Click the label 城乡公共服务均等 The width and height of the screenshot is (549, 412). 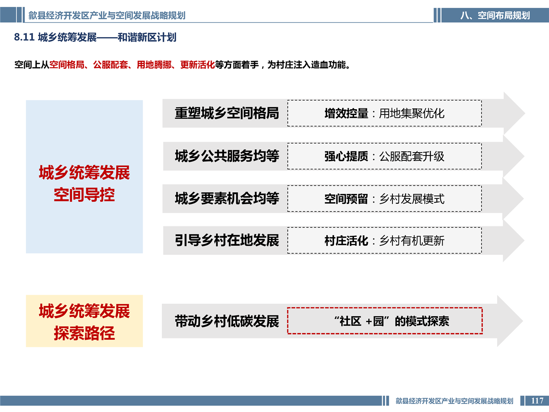pyautogui.click(x=227, y=156)
